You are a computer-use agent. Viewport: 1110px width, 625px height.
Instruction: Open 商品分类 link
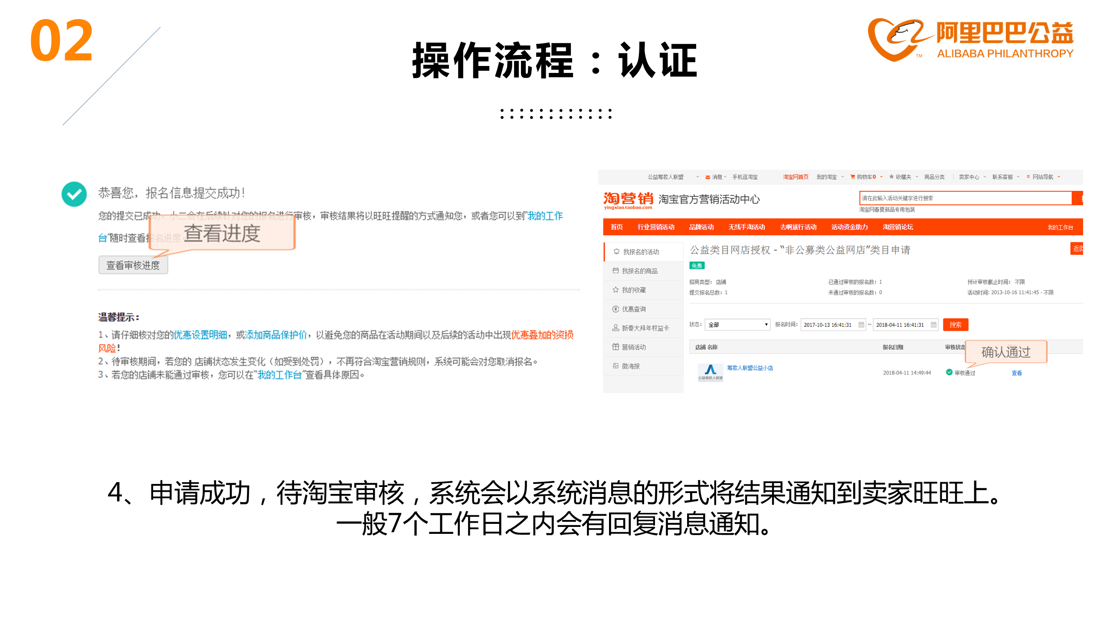pyautogui.click(x=934, y=177)
